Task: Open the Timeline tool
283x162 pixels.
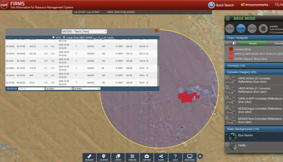Action: pyautogui.click(x=132, y=157)
